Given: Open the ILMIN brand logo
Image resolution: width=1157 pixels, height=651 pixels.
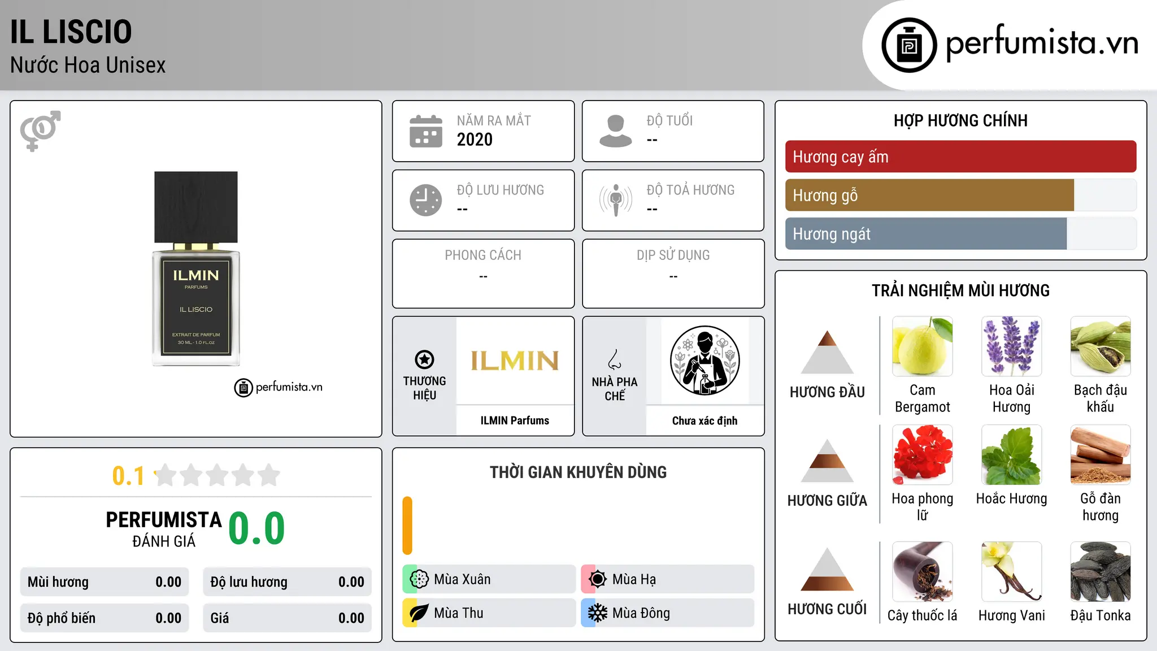Looking at the screenshot, I should pyautogui.click(x=515, y=361).
